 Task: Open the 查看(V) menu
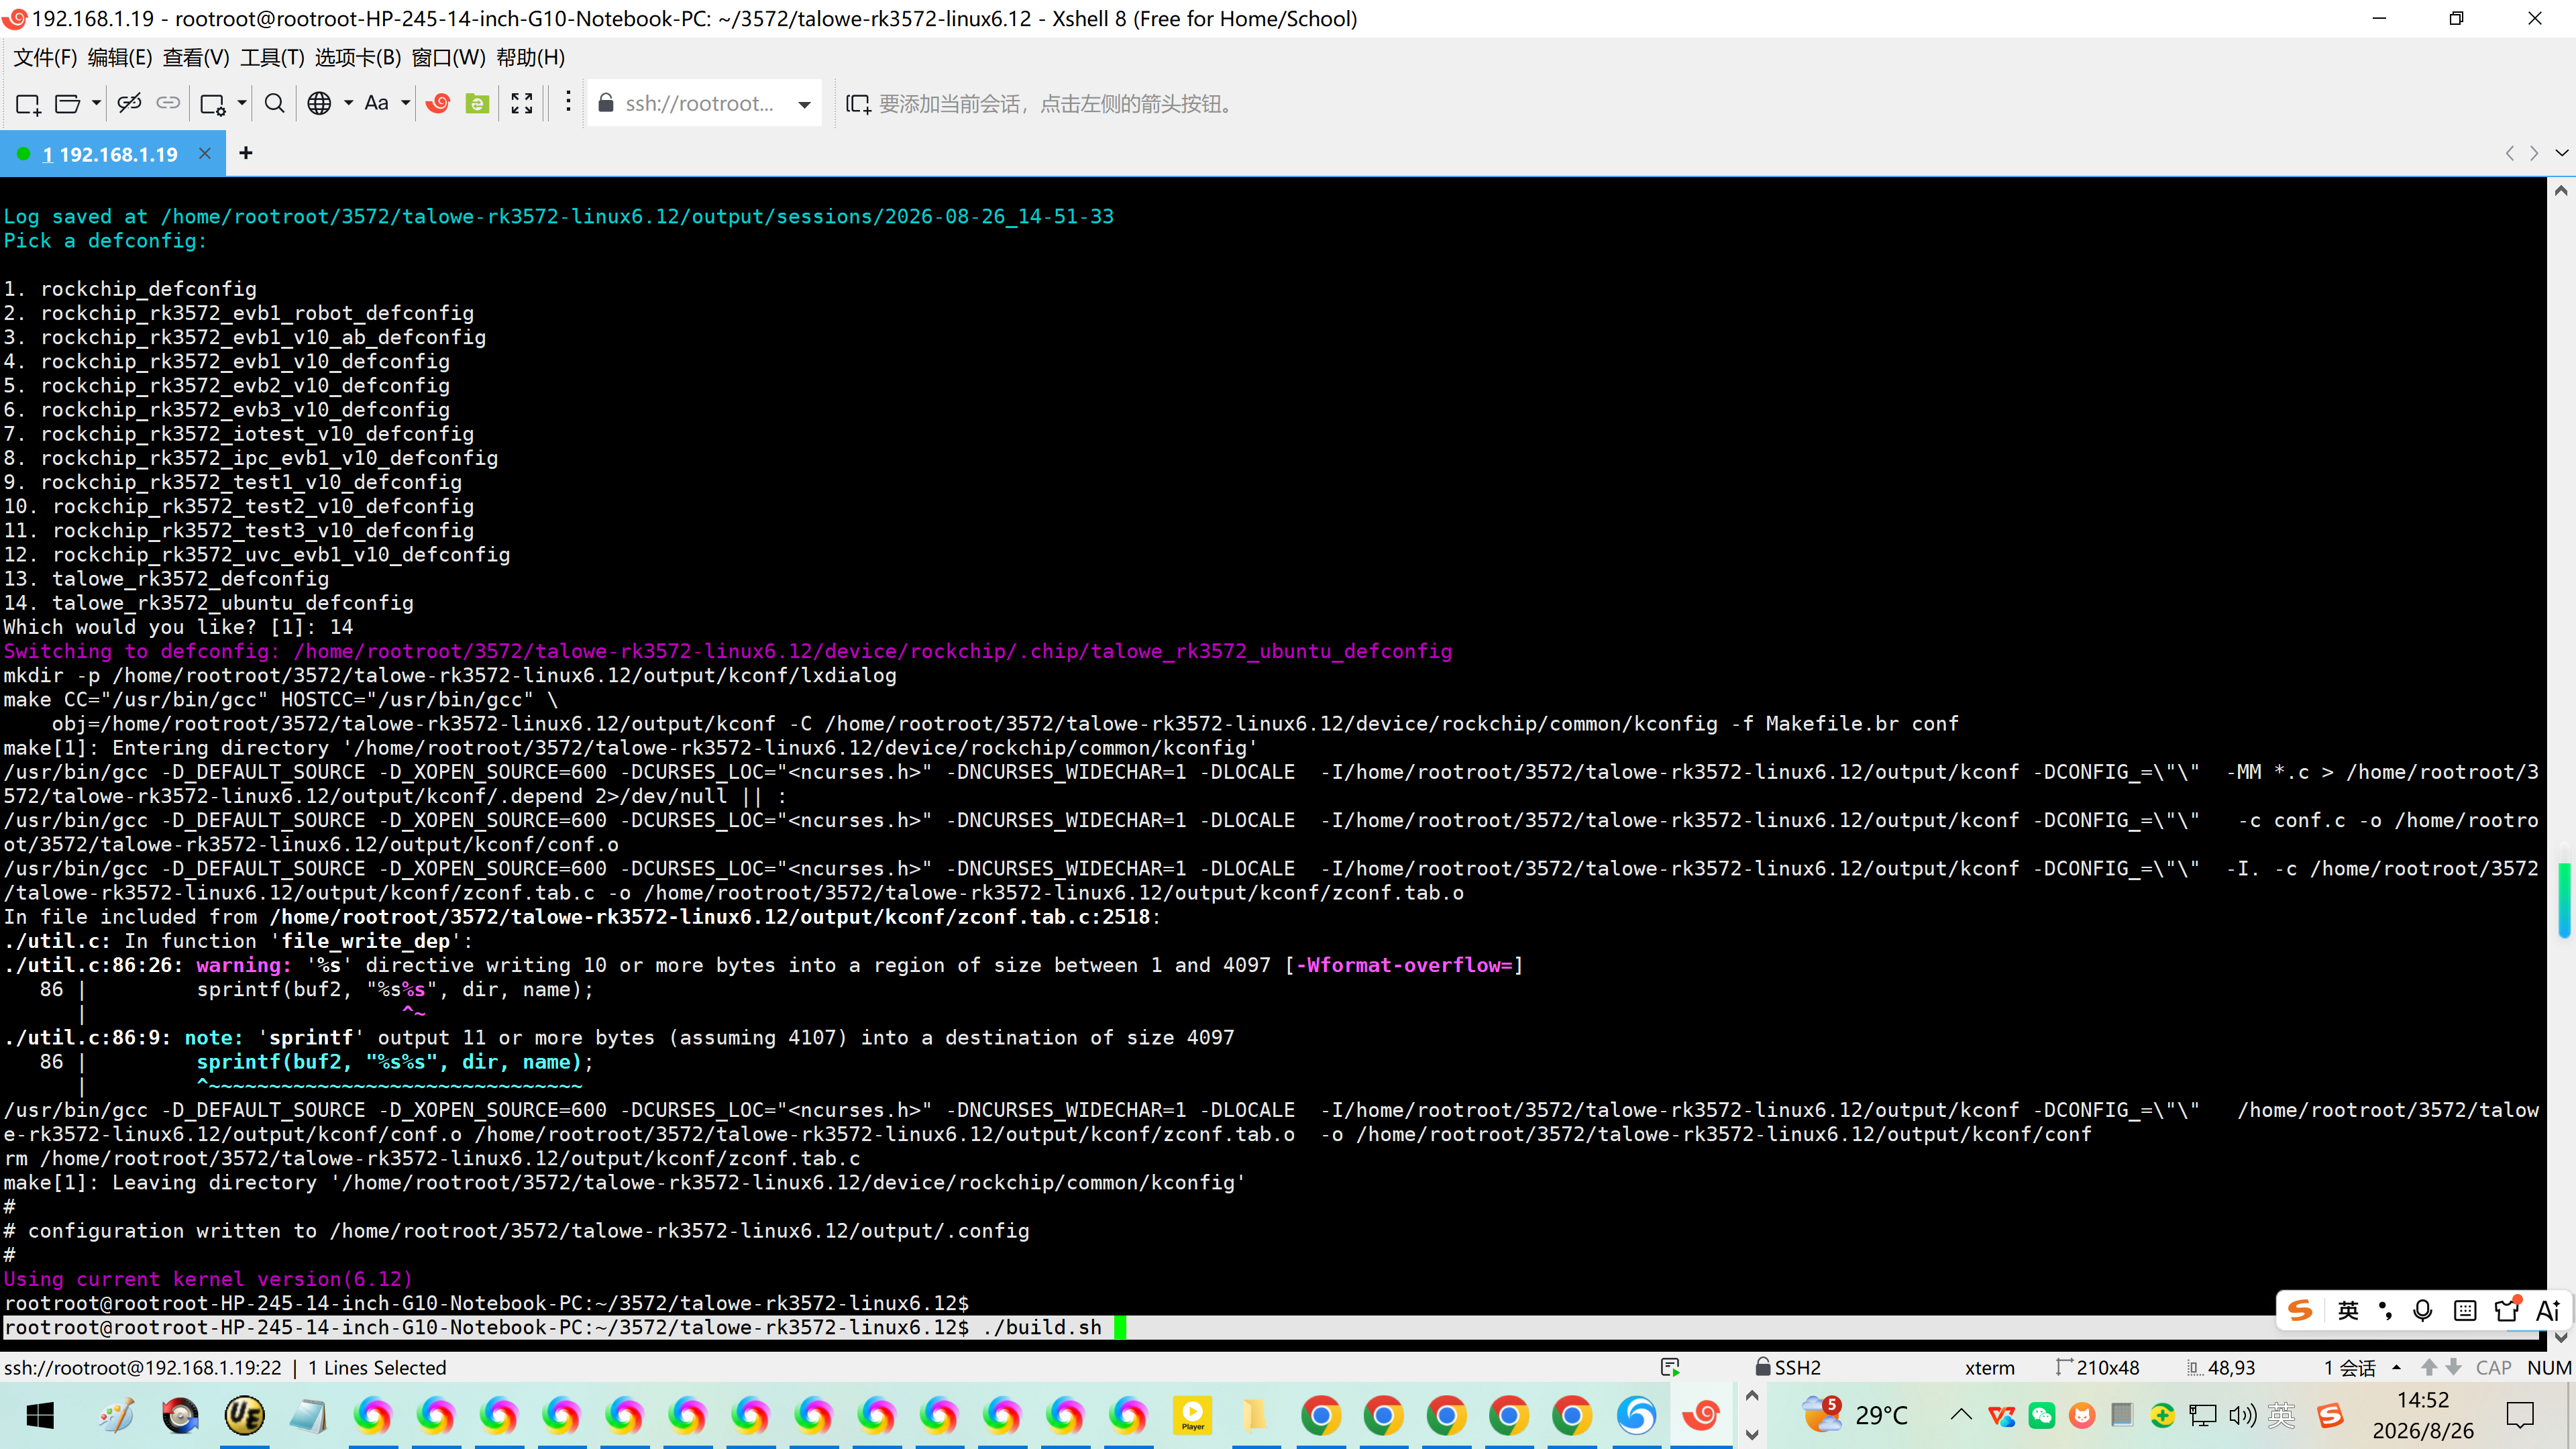coord(196,58)
